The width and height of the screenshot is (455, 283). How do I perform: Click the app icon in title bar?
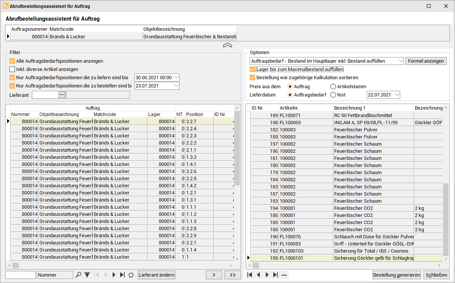pos(6,6)
